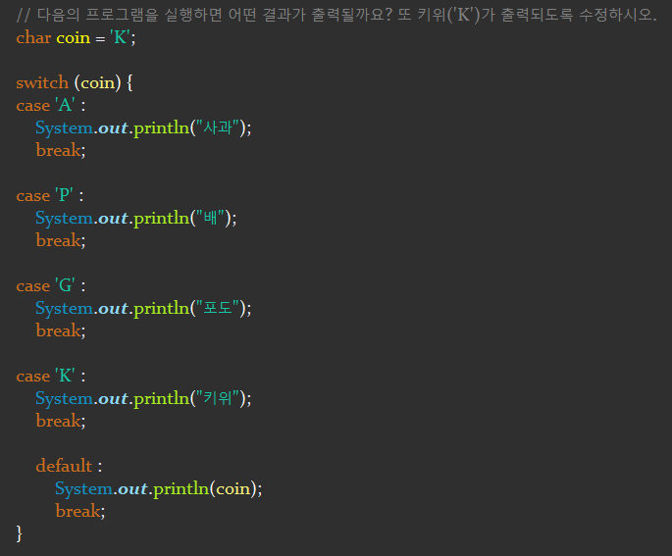Click the case 'K' label
This screenshot has height=556, width=672.
click(x=51, y=377)
